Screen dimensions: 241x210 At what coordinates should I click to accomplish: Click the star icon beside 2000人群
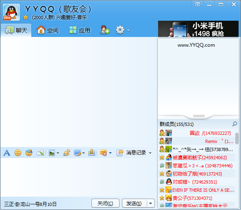[26, 17]
